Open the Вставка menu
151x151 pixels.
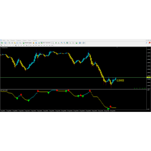tap(13, 41)
